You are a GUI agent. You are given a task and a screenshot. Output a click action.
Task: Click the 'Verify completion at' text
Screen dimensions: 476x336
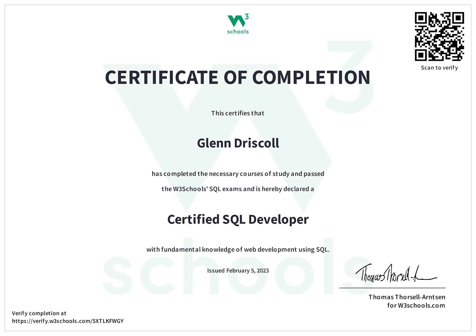39,313
